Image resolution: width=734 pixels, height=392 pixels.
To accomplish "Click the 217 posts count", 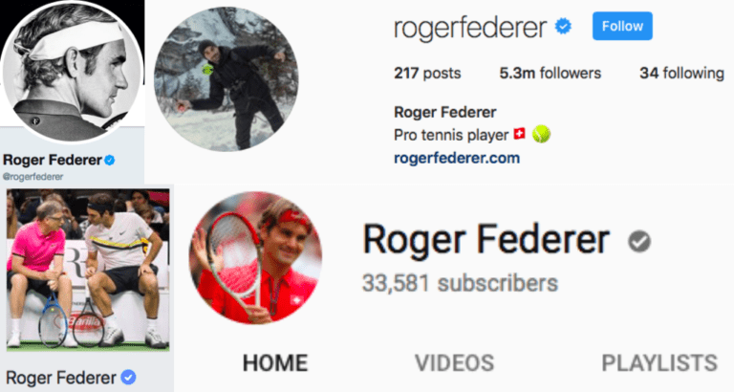I will pos(427,73).
